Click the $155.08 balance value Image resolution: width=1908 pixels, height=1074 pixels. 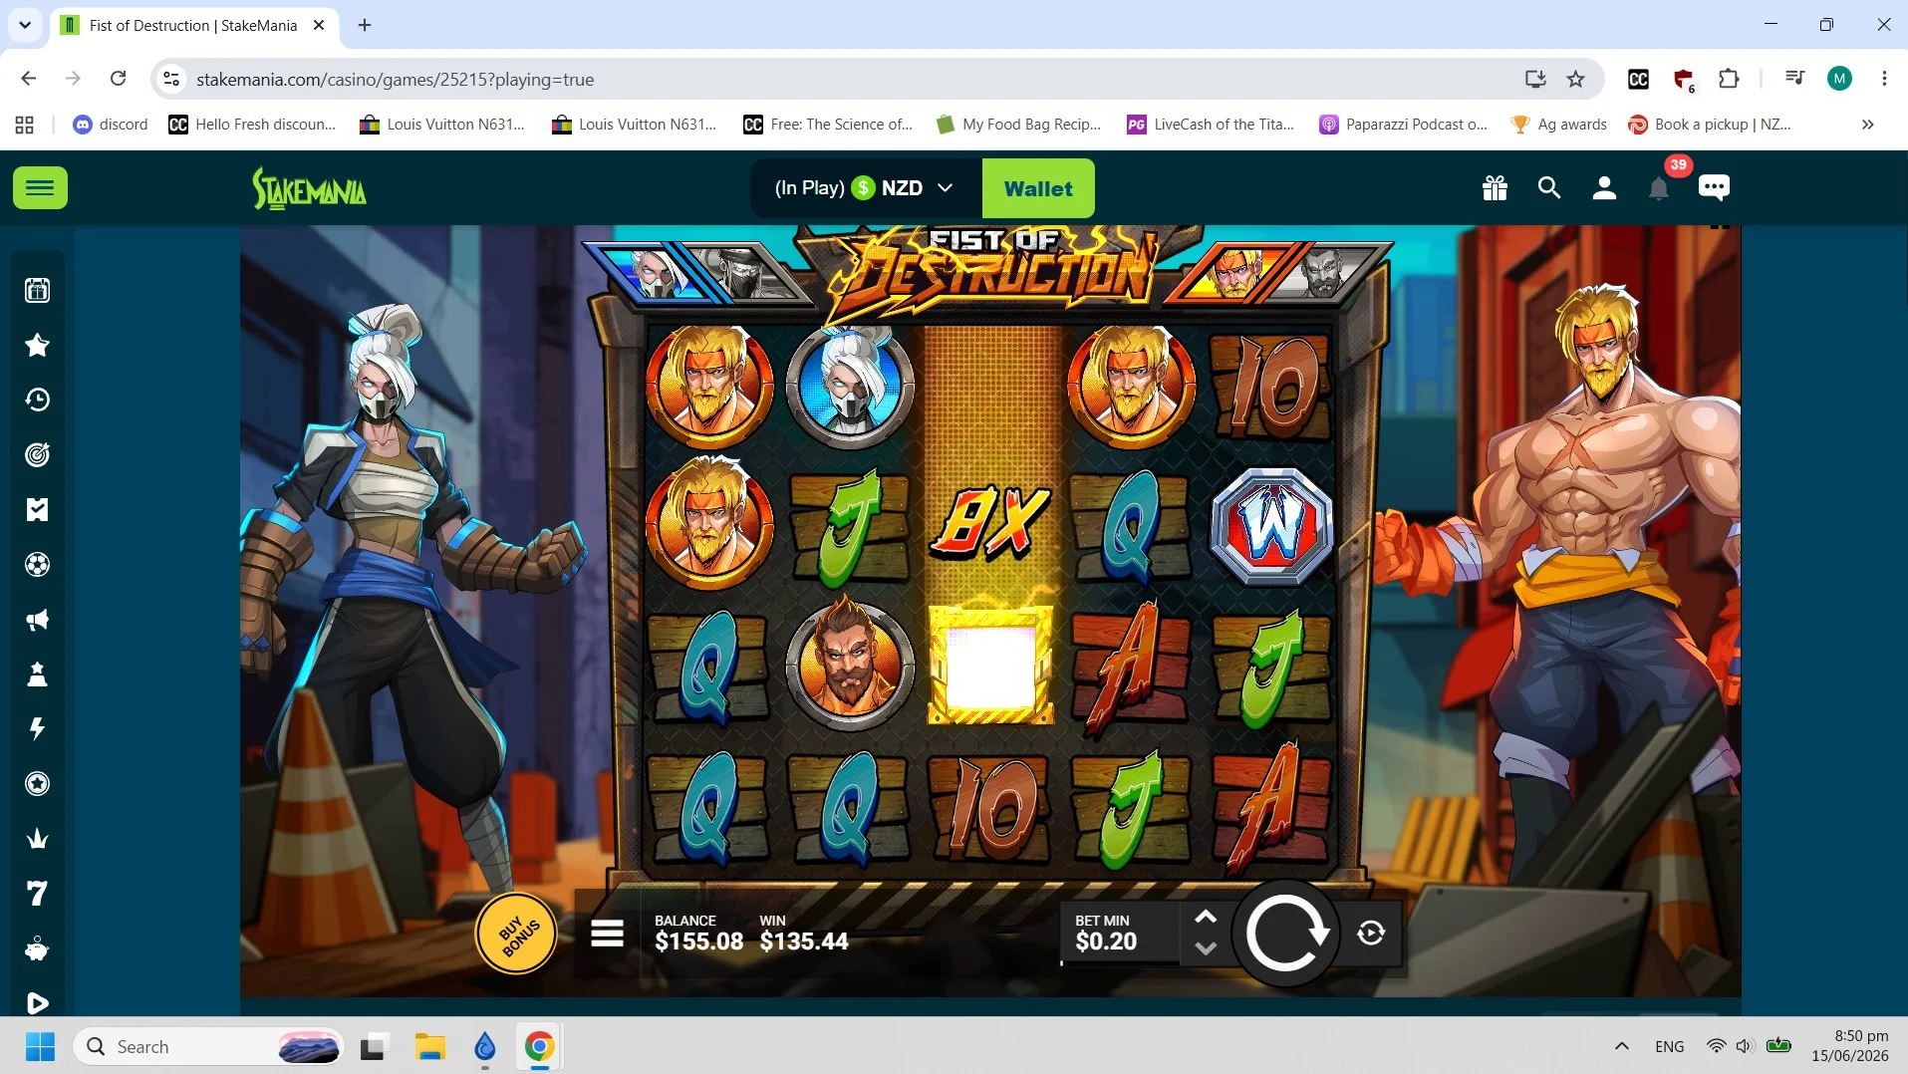pos(698,941)
